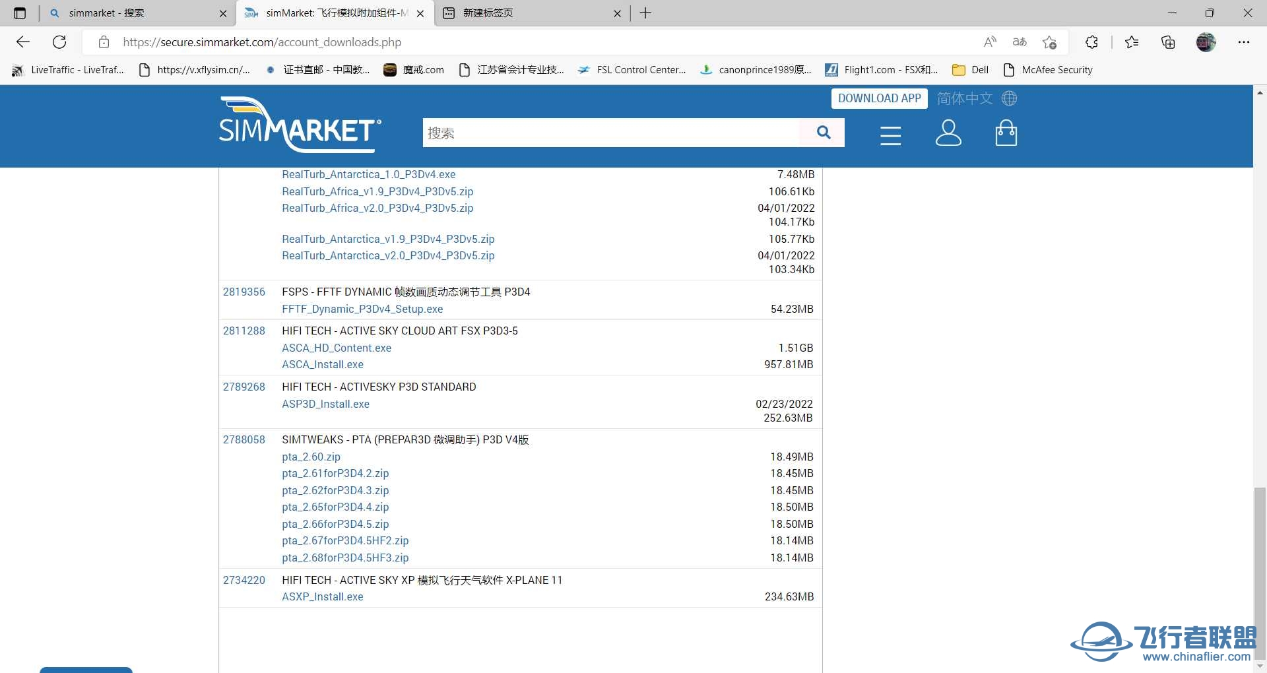Download pta_2.61forP3D4.2.zip
The image size is (1267, 673).
point(335,473)
